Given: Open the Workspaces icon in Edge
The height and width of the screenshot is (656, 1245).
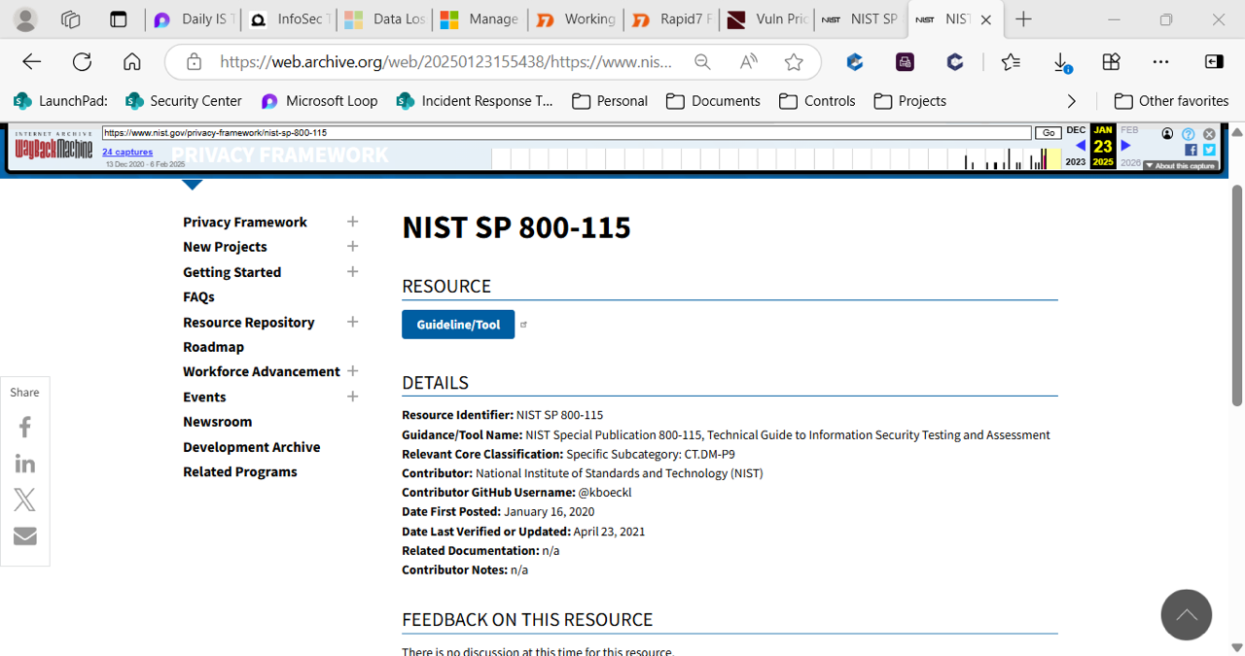Looking at the screenshot, I should coord(70,19).
